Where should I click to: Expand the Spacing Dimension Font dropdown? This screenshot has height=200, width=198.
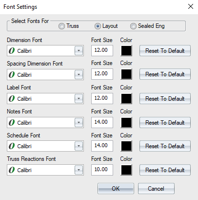pos(79,75)
